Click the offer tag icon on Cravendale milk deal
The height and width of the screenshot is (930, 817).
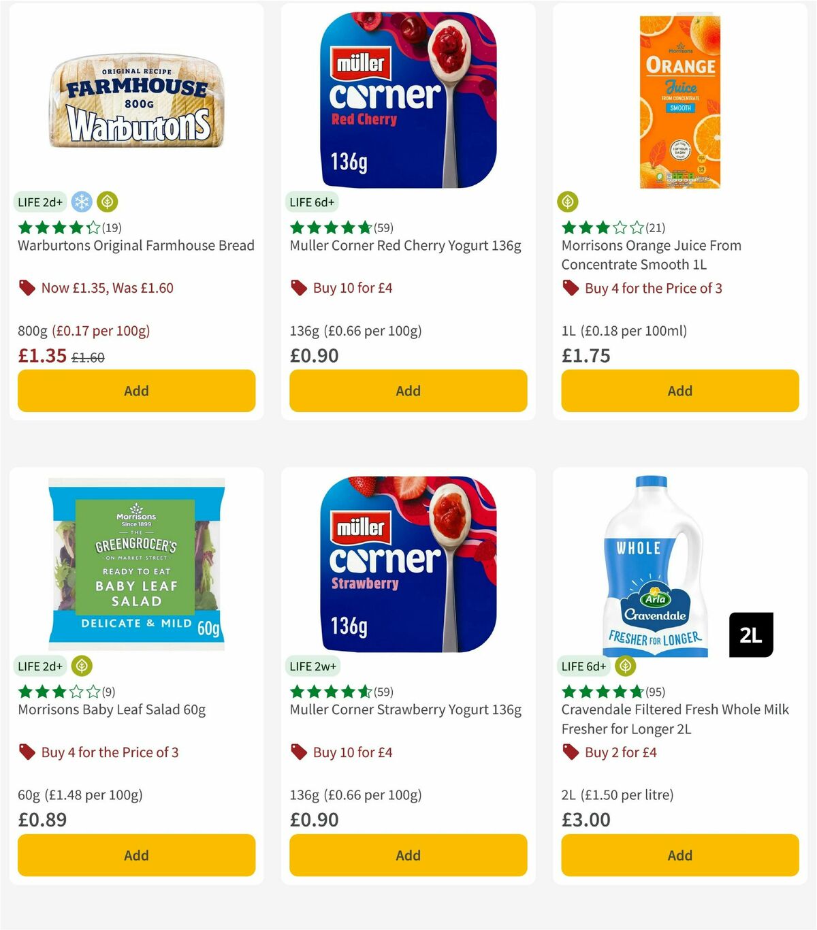569,752
